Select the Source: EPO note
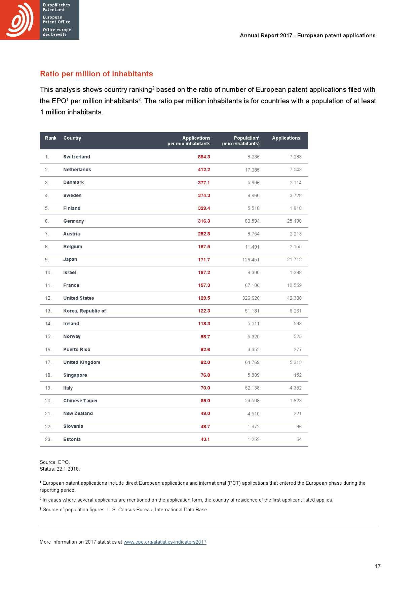The width and height of the screenshot is (417, 590). pyautogui.click(x=55, y=462)
